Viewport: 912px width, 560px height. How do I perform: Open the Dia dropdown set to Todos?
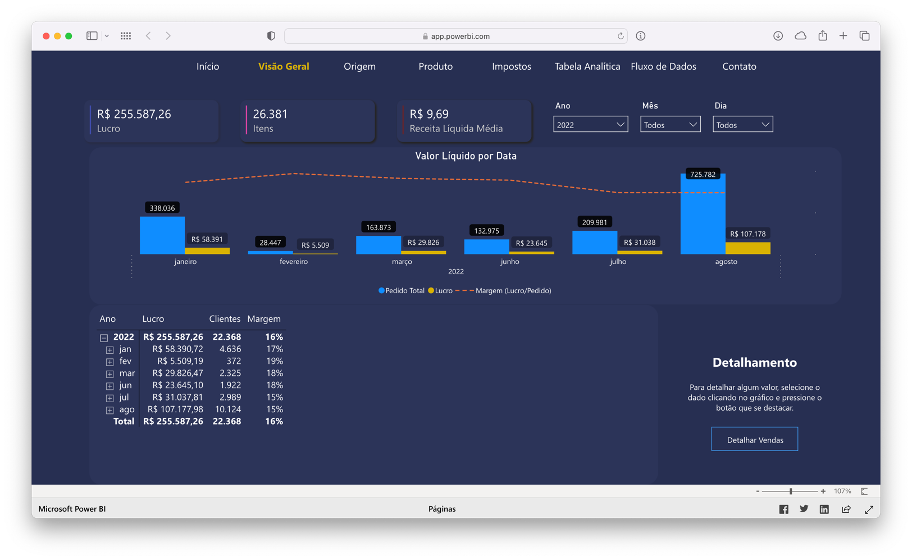[742, 124]
